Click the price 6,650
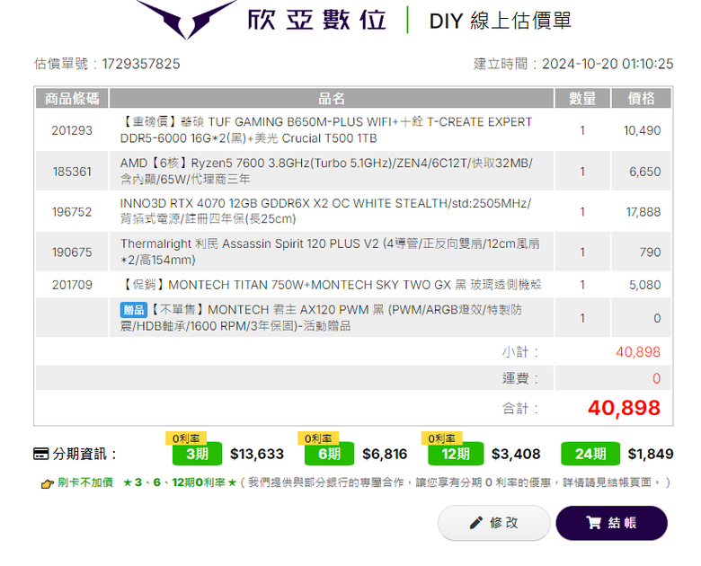The width and height of the screenshot is (701, 566). pos(644,172)
